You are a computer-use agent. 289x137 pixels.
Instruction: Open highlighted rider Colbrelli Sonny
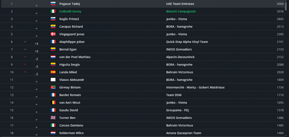[x=70, y=12]
